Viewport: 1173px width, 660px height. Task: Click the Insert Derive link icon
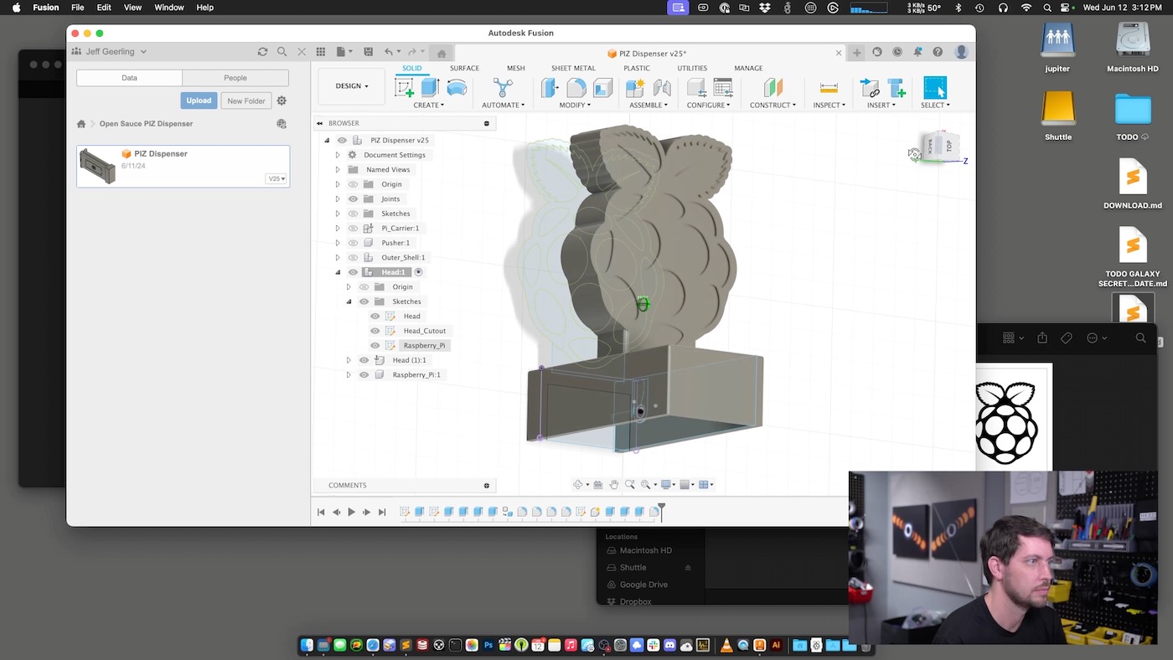coord(870,87)
